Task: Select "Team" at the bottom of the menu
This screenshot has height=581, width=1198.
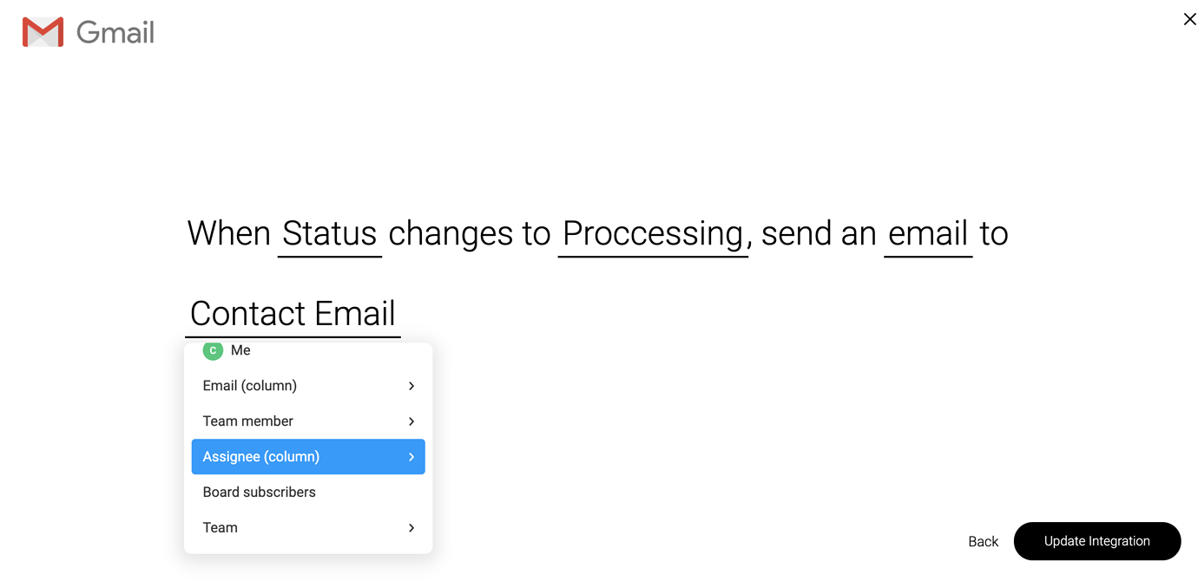Action: click(x=220, y=527)
